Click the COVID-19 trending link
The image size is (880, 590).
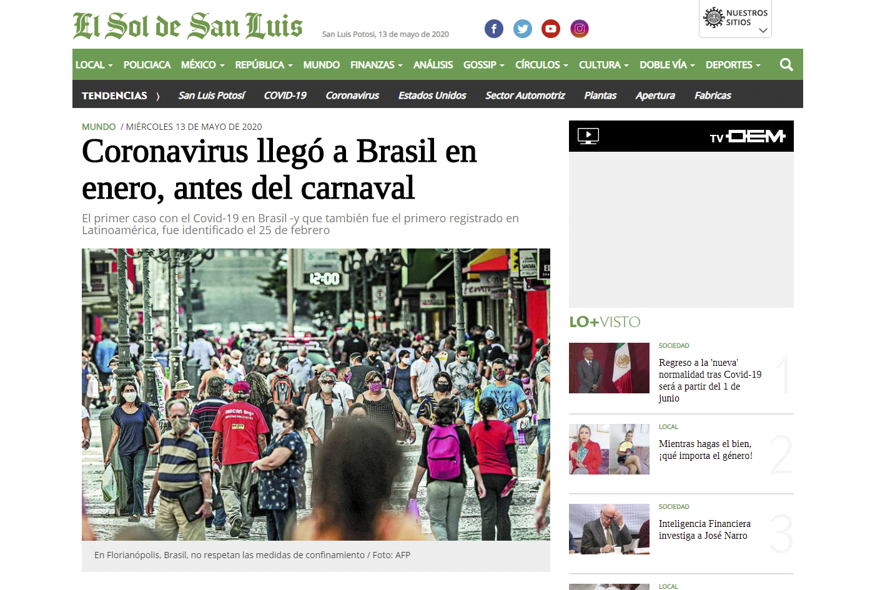(x=285, y=96)
